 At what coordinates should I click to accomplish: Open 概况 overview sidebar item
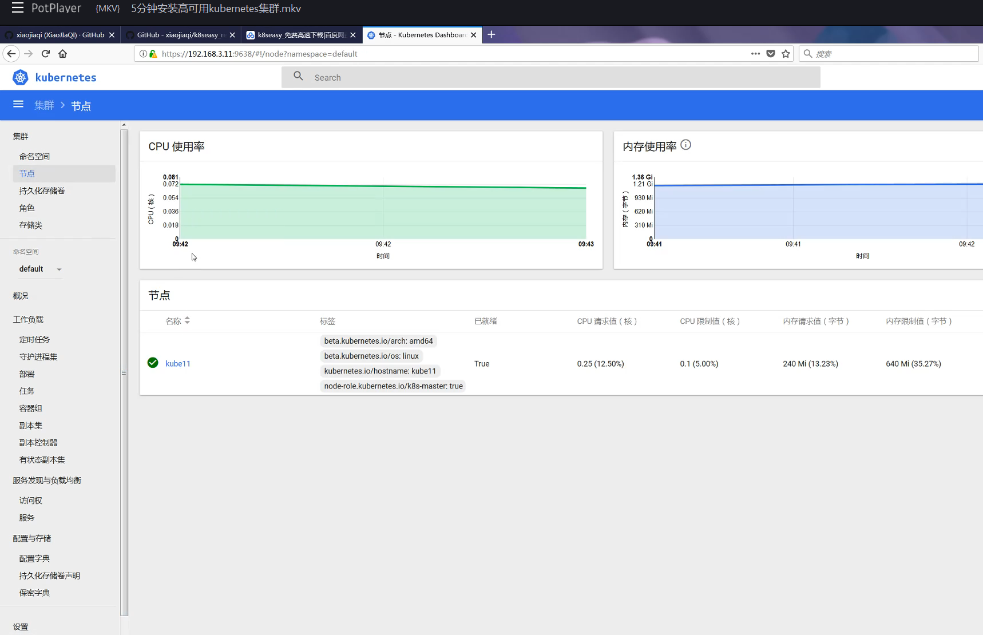click(21, 296)
